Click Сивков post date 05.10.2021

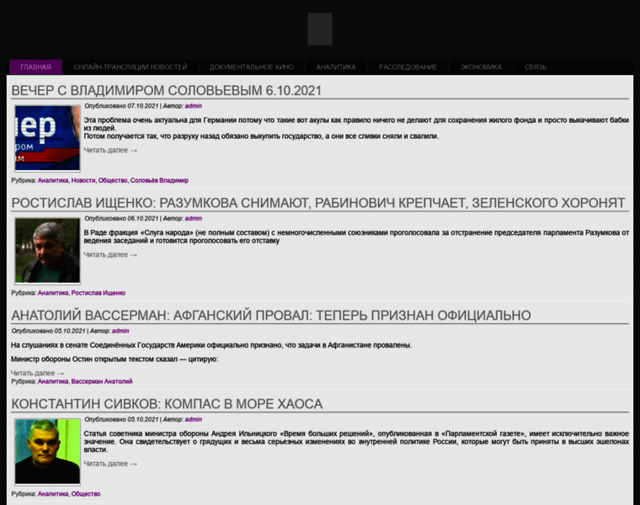point(142,419)
